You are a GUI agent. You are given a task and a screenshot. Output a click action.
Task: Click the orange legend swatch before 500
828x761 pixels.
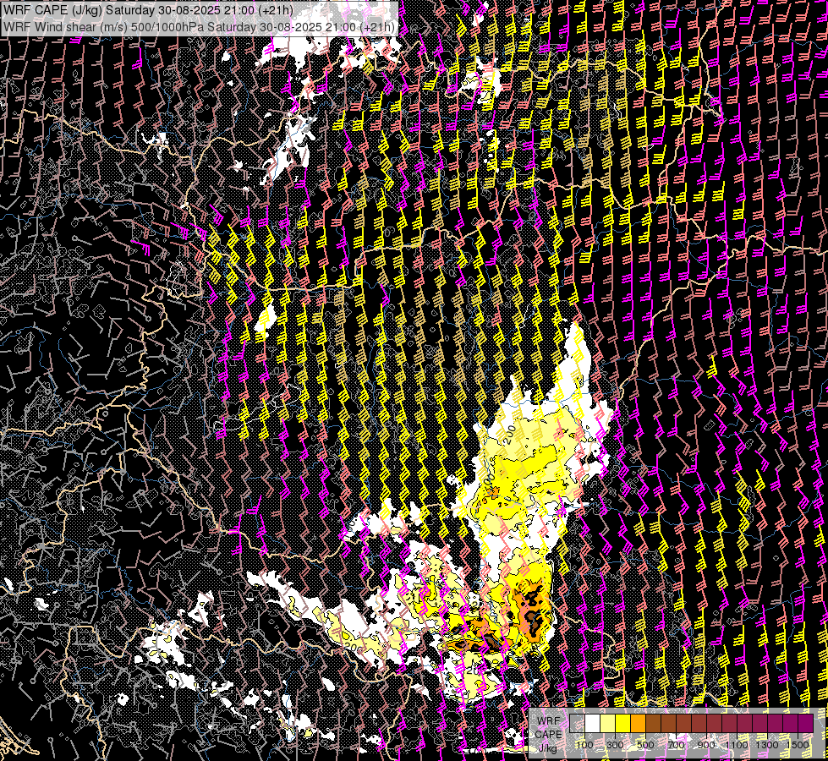pyautogui.click(x=638, y=723)
